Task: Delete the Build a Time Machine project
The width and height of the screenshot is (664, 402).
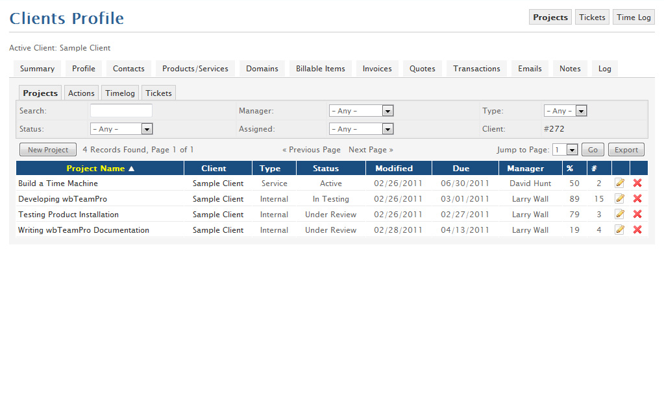Action: [637, 183]
